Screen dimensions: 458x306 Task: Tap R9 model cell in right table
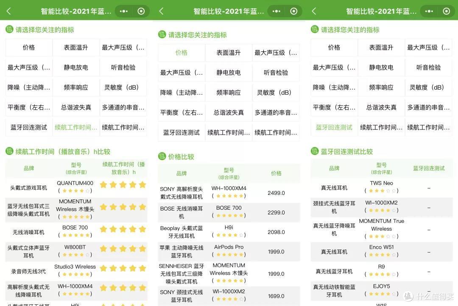click(382, 270)
